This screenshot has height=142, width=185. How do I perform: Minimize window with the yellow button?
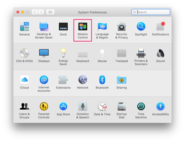[23, 12]
